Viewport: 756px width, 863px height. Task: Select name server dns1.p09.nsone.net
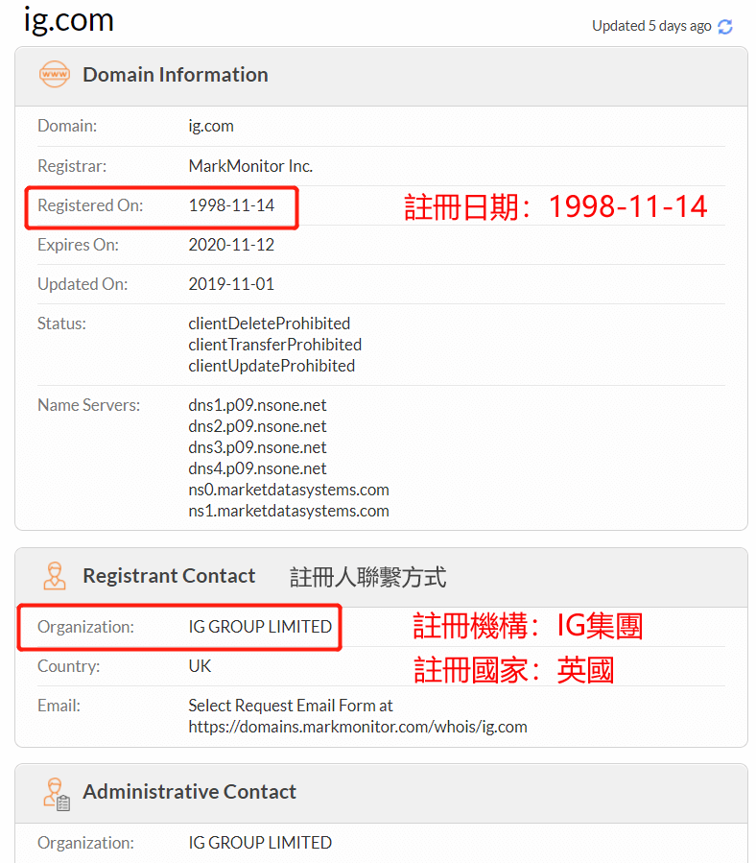(x=259, y=405)
